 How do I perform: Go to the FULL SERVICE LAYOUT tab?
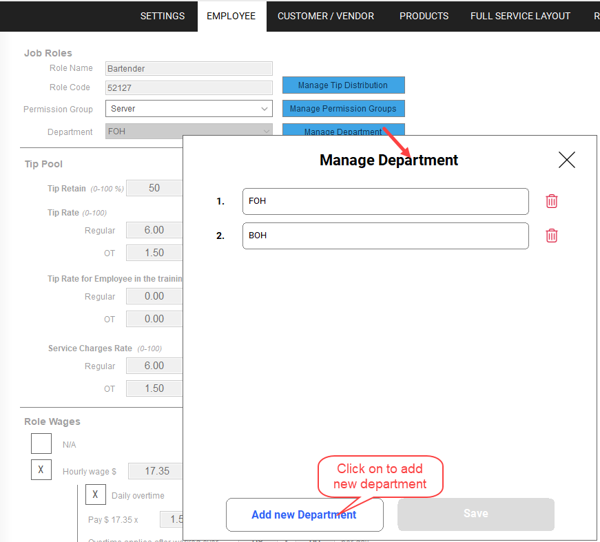click(x=520, y=16)
